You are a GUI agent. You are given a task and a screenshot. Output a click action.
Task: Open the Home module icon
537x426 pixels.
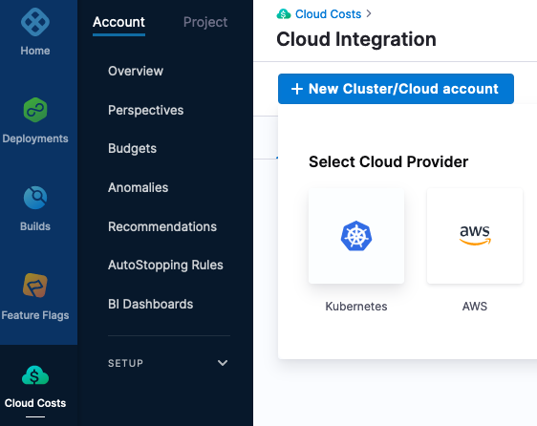[35, 22]
